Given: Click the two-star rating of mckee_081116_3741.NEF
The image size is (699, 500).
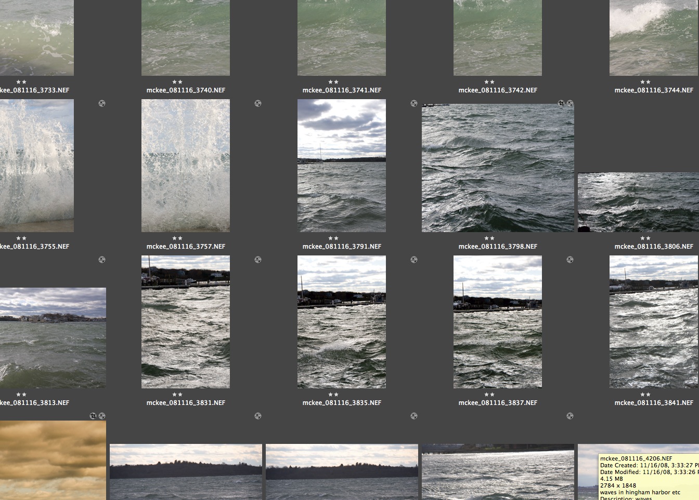Looking at the screenshot, I should pyautogui.click(x=333, y=82).
